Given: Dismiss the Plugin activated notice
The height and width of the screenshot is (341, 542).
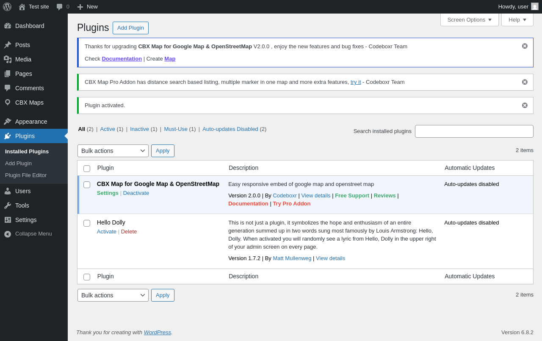Looking at the screenshot, I should [525, 105].
